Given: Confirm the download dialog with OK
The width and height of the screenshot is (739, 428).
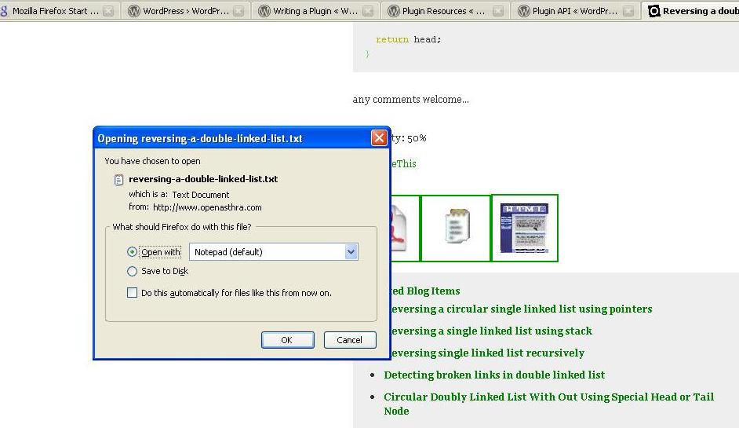Looking at the screenshot, I should 287,340.
